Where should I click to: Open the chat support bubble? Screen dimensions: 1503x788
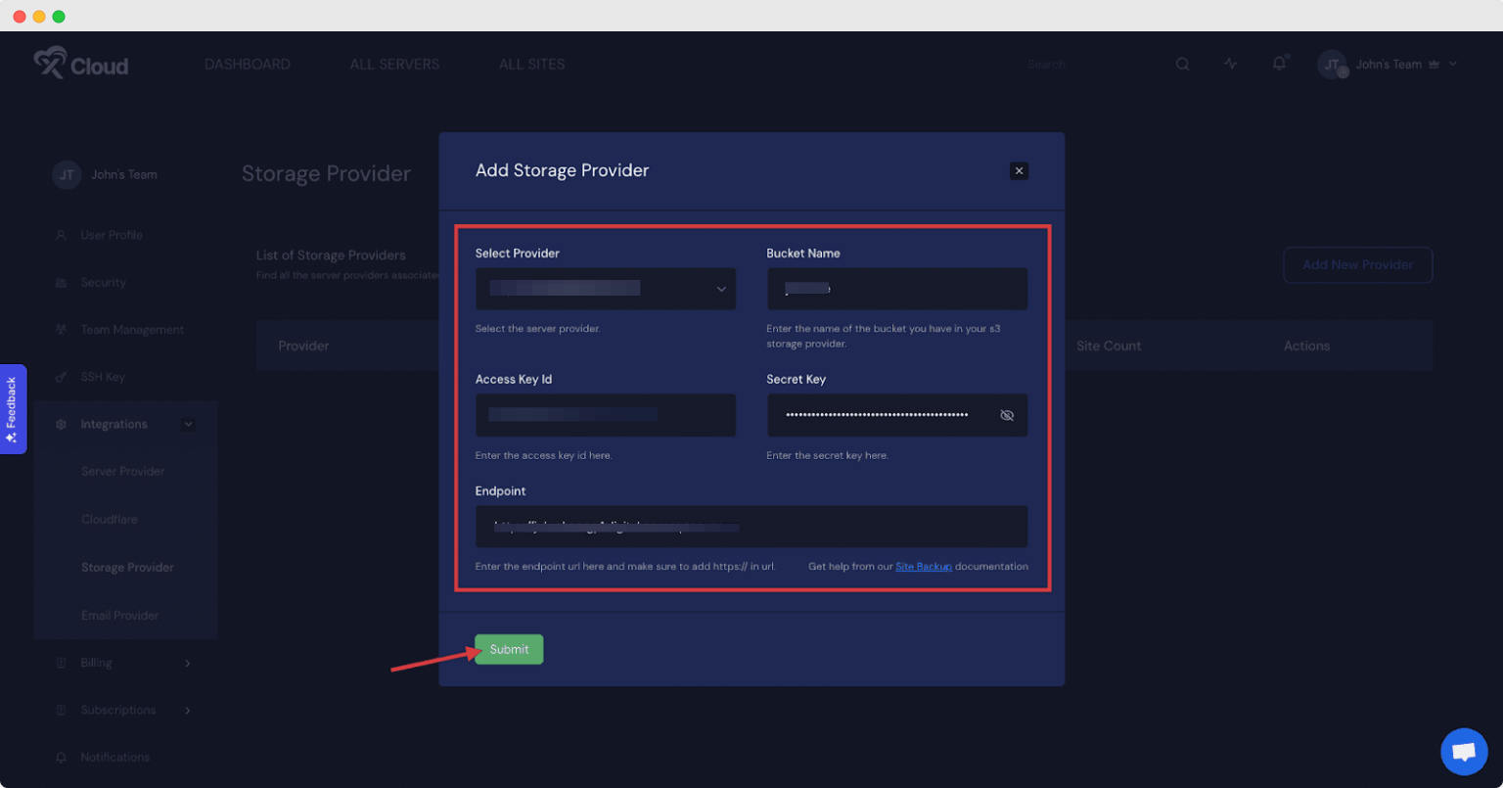point(1464,751)
